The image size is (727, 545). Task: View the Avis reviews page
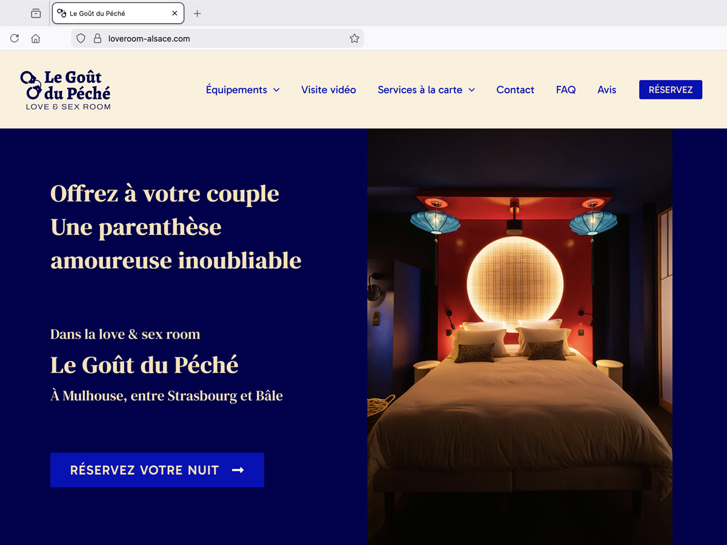[606, 90]
